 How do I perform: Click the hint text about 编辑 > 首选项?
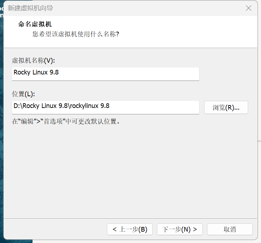(66, 121)
